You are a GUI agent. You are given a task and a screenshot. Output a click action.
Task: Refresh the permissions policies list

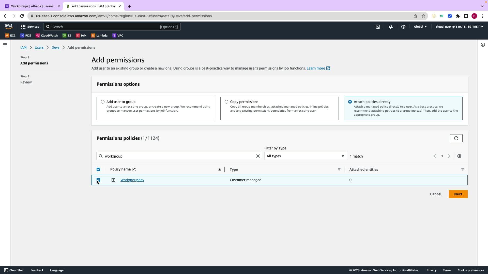(x=456, y=138)
